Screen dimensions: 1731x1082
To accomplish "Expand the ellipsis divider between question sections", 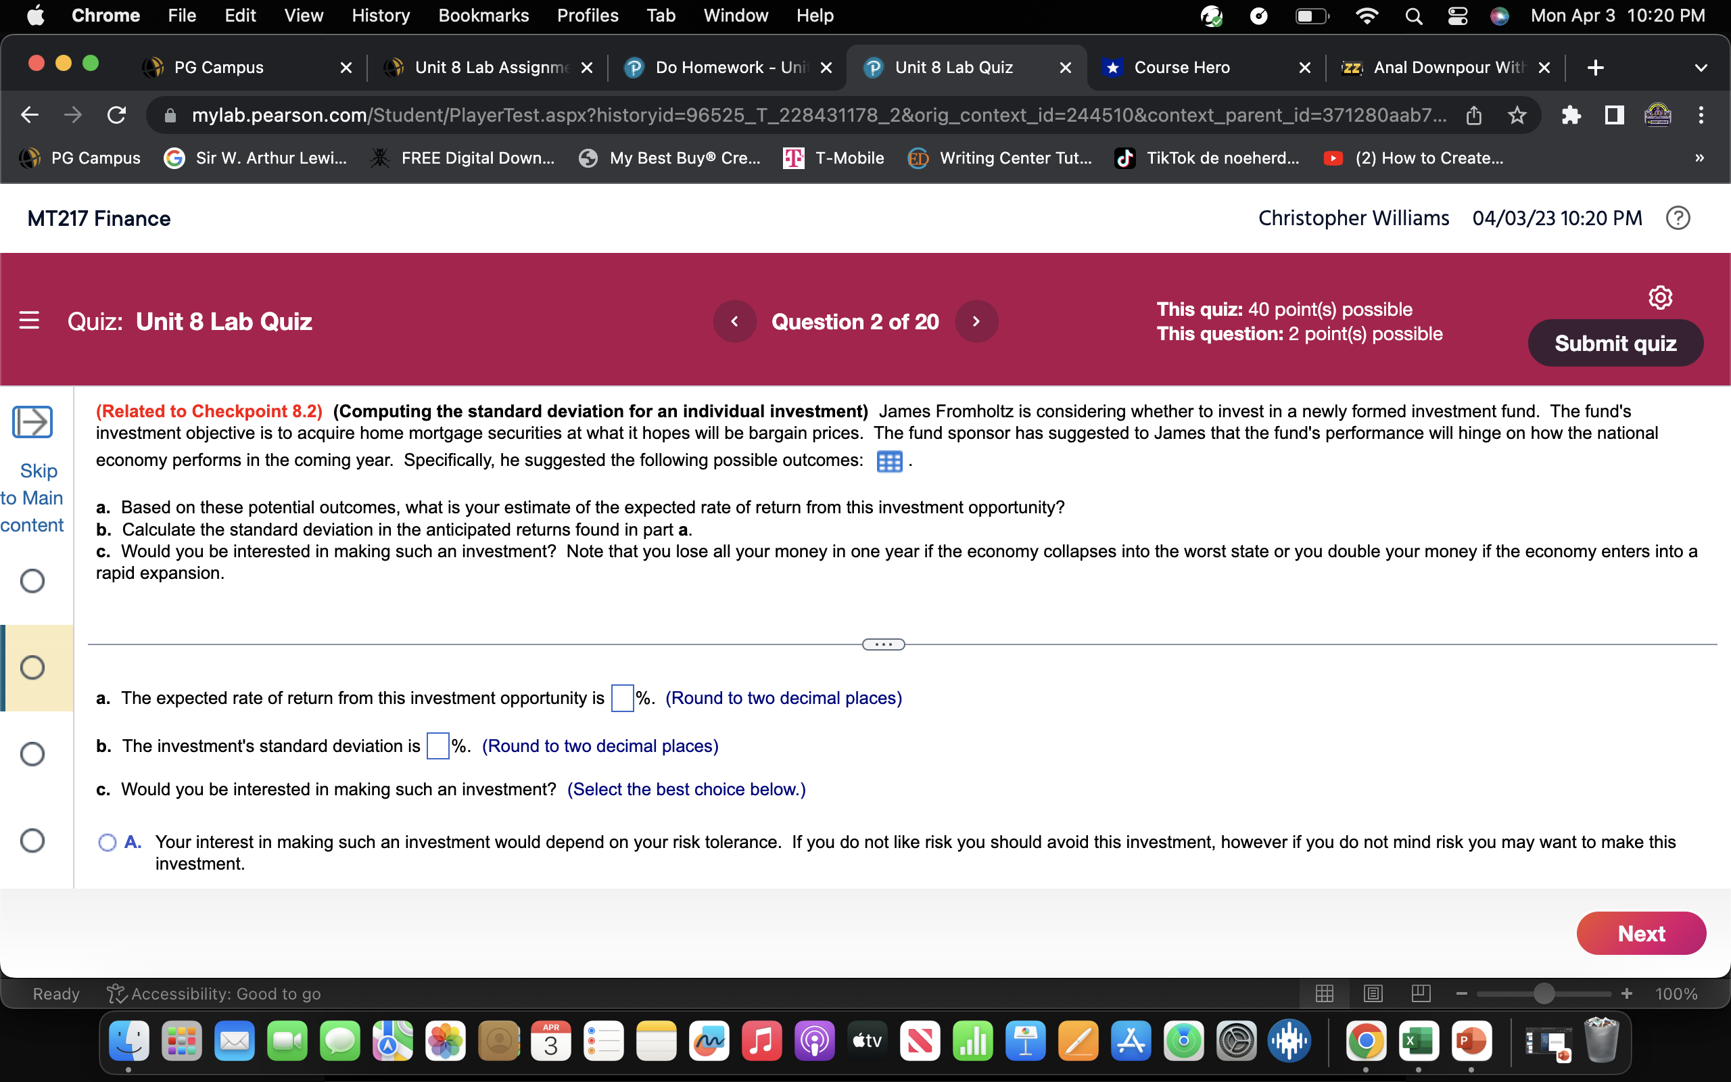I will click(882, 643).
